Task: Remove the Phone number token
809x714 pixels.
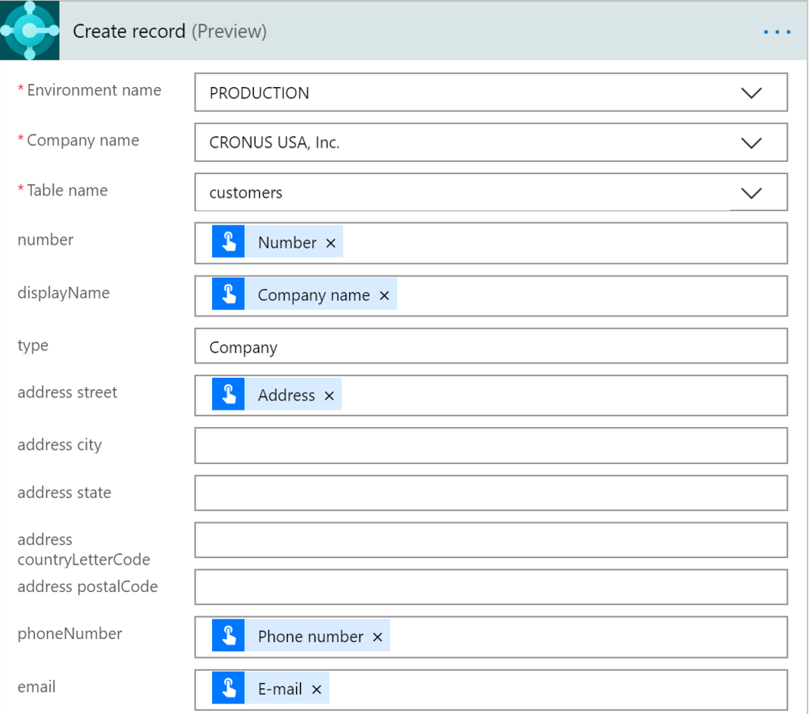Action: click(378, 637)
